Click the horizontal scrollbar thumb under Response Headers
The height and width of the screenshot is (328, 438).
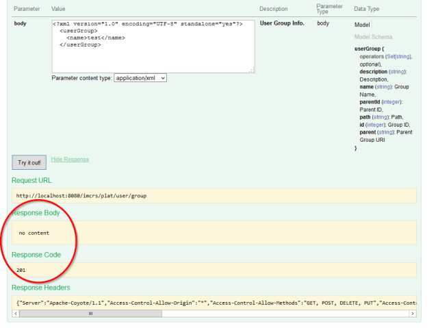90,313
